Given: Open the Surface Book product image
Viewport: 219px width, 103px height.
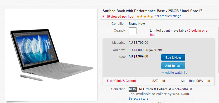Looking at the screenshot, I should [51, 55].
